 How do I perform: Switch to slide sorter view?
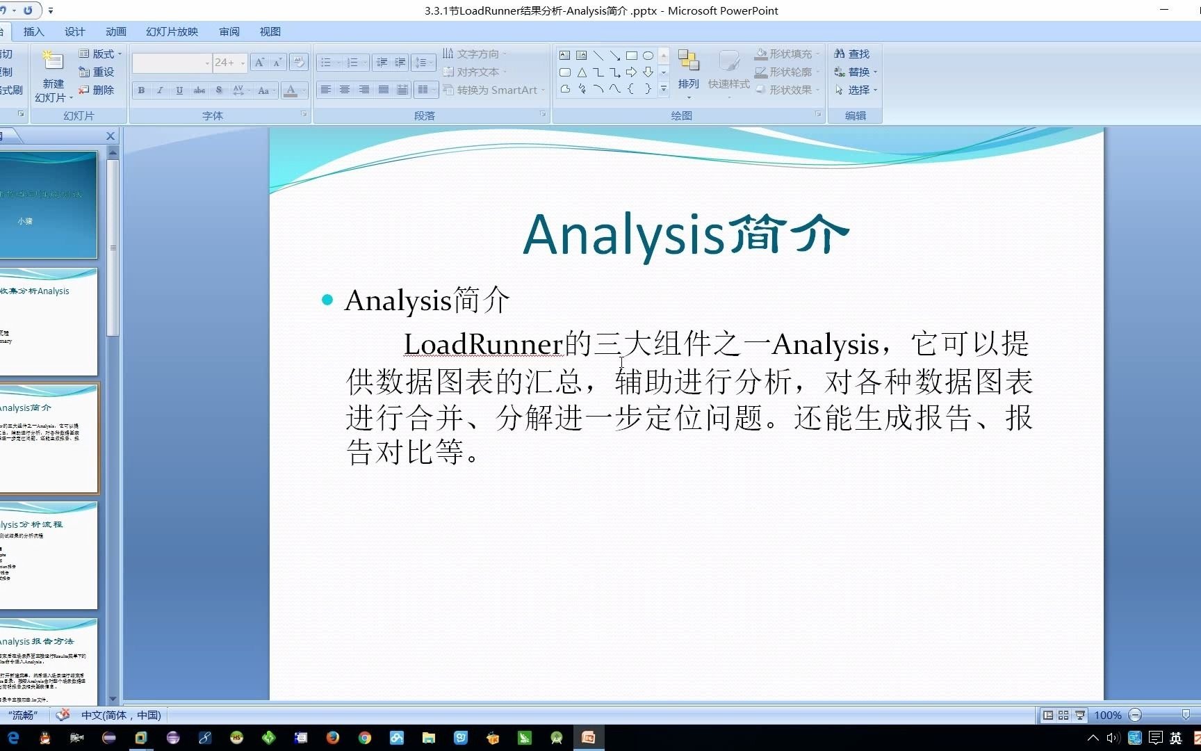pyautogui.click(x=1063, y=715)
